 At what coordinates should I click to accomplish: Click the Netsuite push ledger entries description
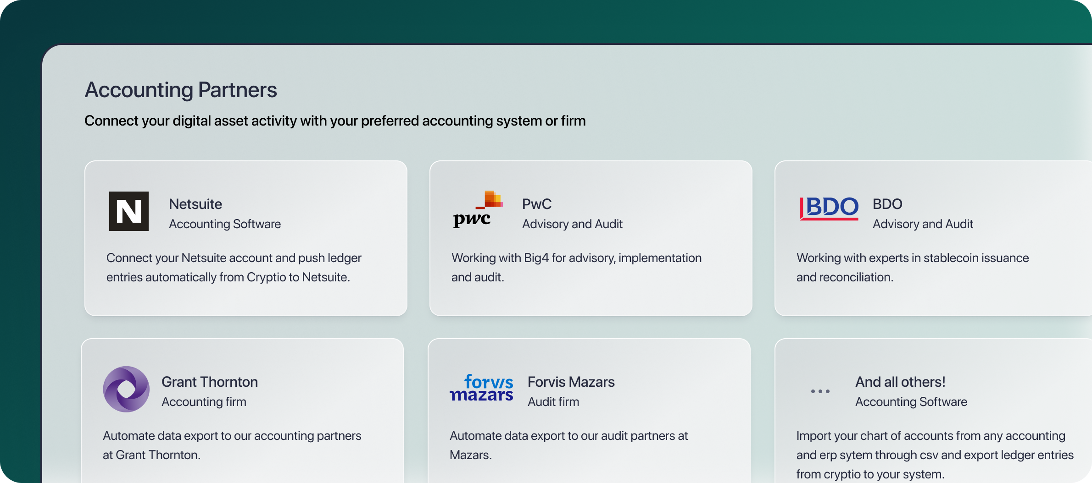point(234,268)
